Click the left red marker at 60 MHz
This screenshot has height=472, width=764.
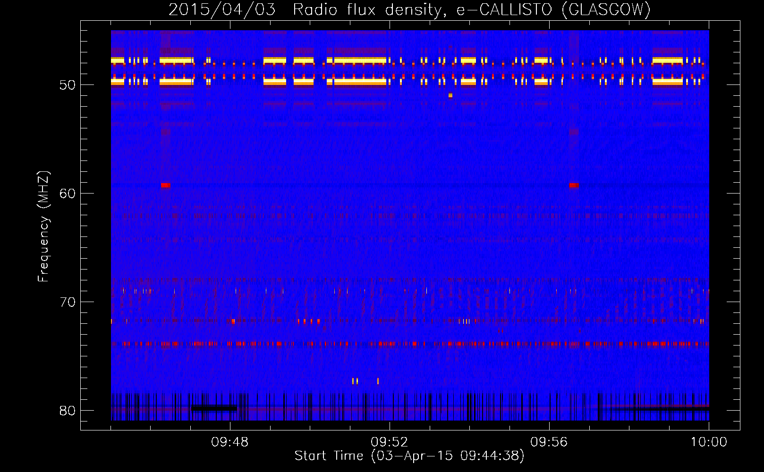pos(166,185)
